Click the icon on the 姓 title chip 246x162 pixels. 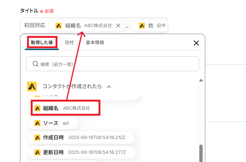point(142,26)
